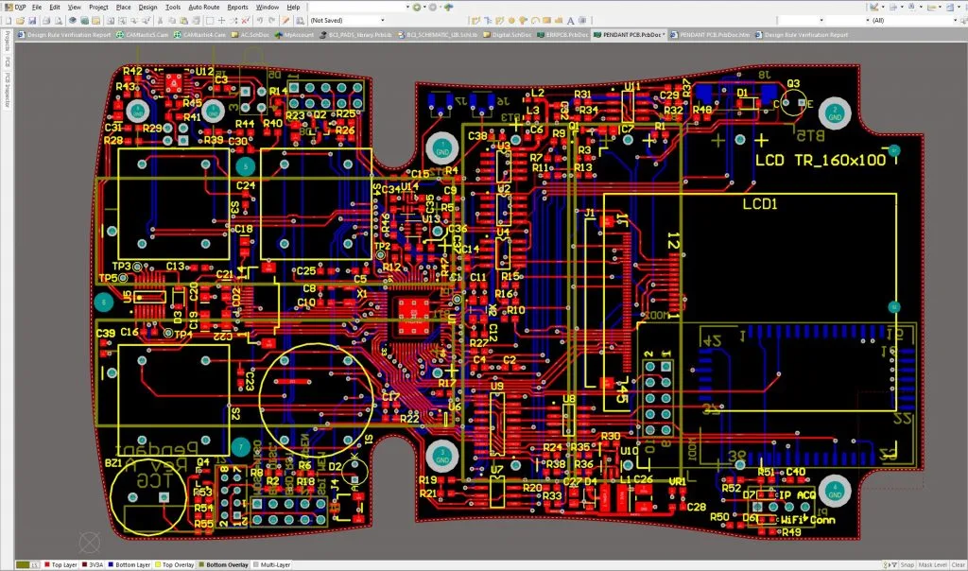The width and height of the screenshot is (968, 571).
Task: Switch to CAMtastic5.Cam tab
Action: (142, 35)
